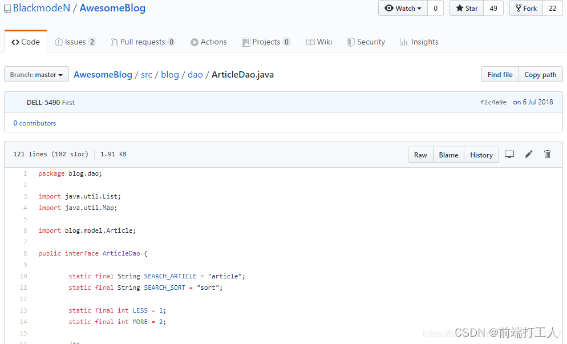Click line number 8

pyautogui.click(x=25, y=253)
